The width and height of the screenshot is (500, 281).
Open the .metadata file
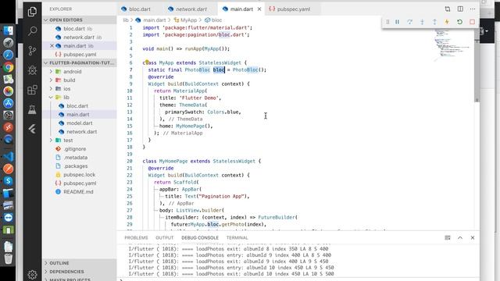[x=80, y=158]
